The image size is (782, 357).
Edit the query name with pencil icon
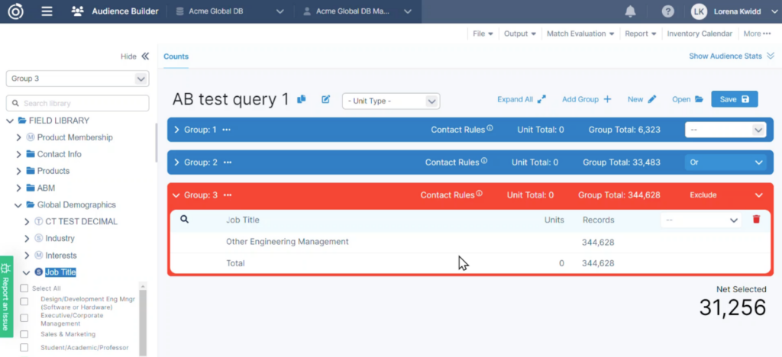326,99
